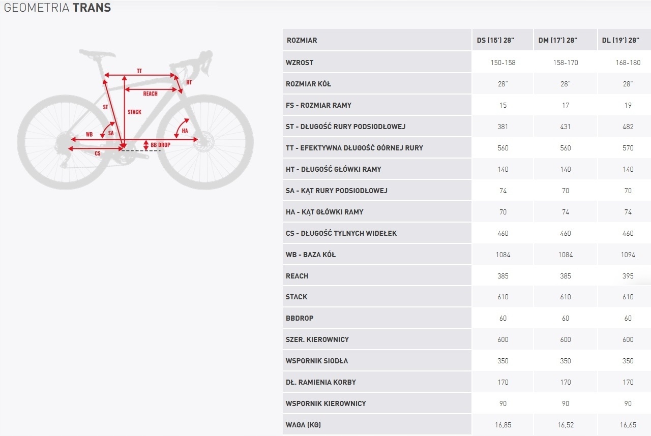Click the GEOMETRIA TRANS heading

tap(57, 8)
